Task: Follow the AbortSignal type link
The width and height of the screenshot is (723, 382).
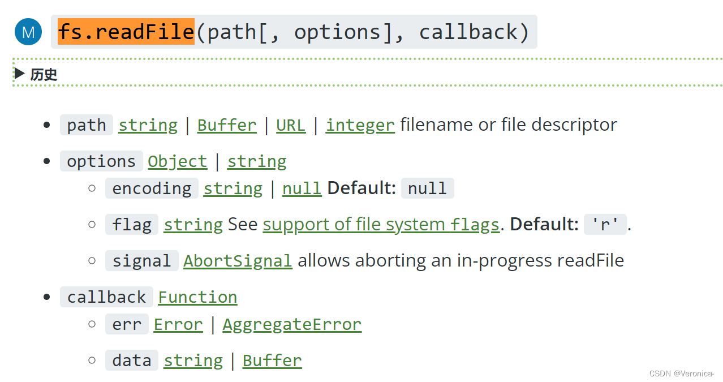Action: (238, 260)
